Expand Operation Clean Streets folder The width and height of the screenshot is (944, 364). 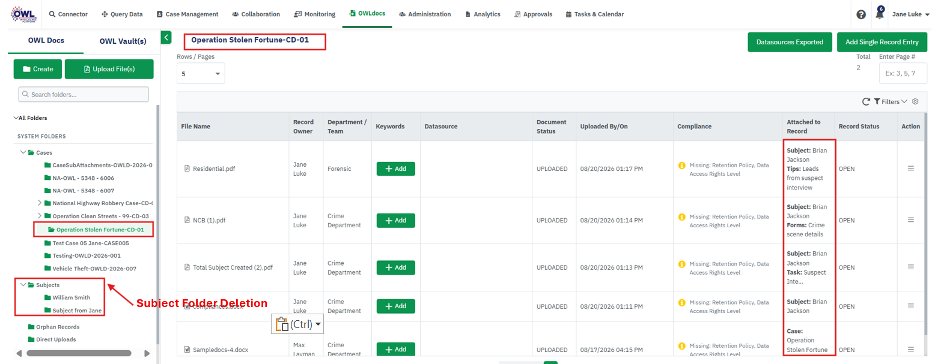pos(40,216)
